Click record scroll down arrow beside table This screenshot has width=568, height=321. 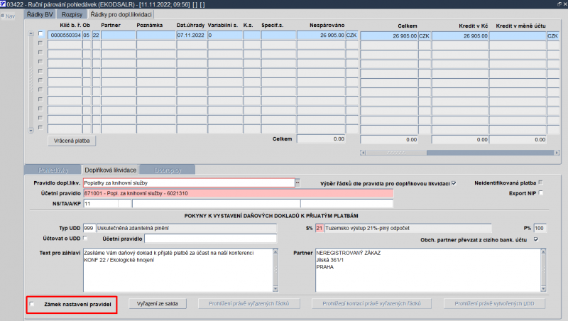(x=31, y=130)
